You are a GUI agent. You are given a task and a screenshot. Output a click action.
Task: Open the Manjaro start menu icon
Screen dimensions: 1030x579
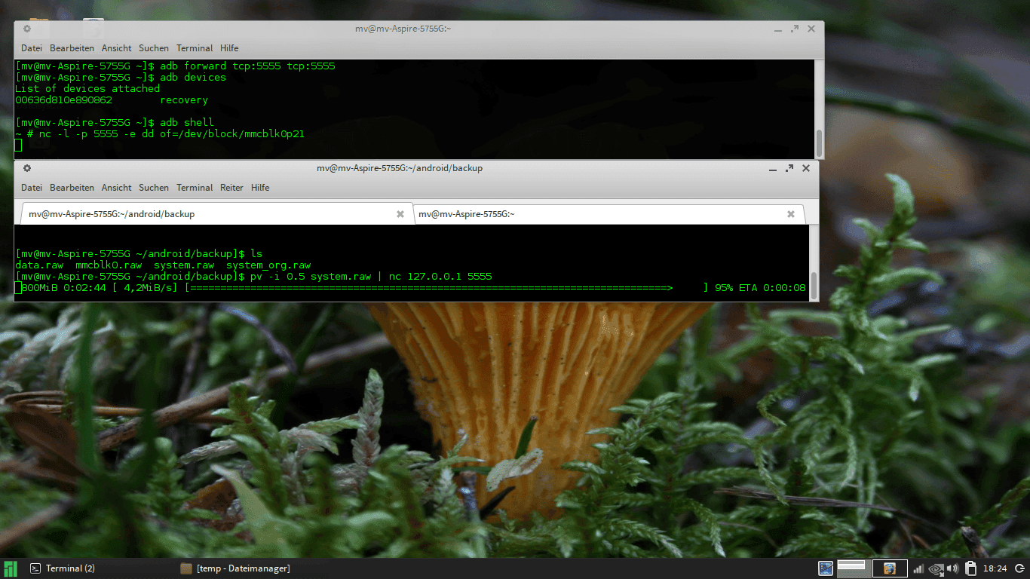(11, 568)
